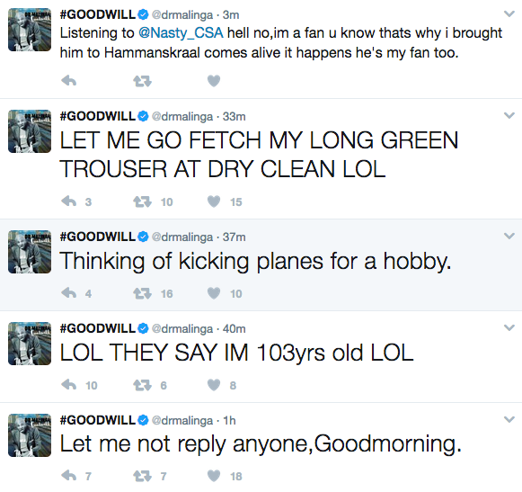Open #GOODWILL profile name on 1h tweet

[98, 420]
